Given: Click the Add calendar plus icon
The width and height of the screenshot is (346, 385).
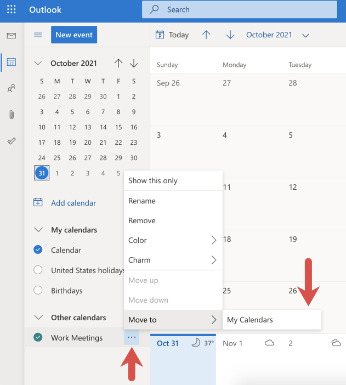Looking at the screenshot, I should click(x=38, y=202).
